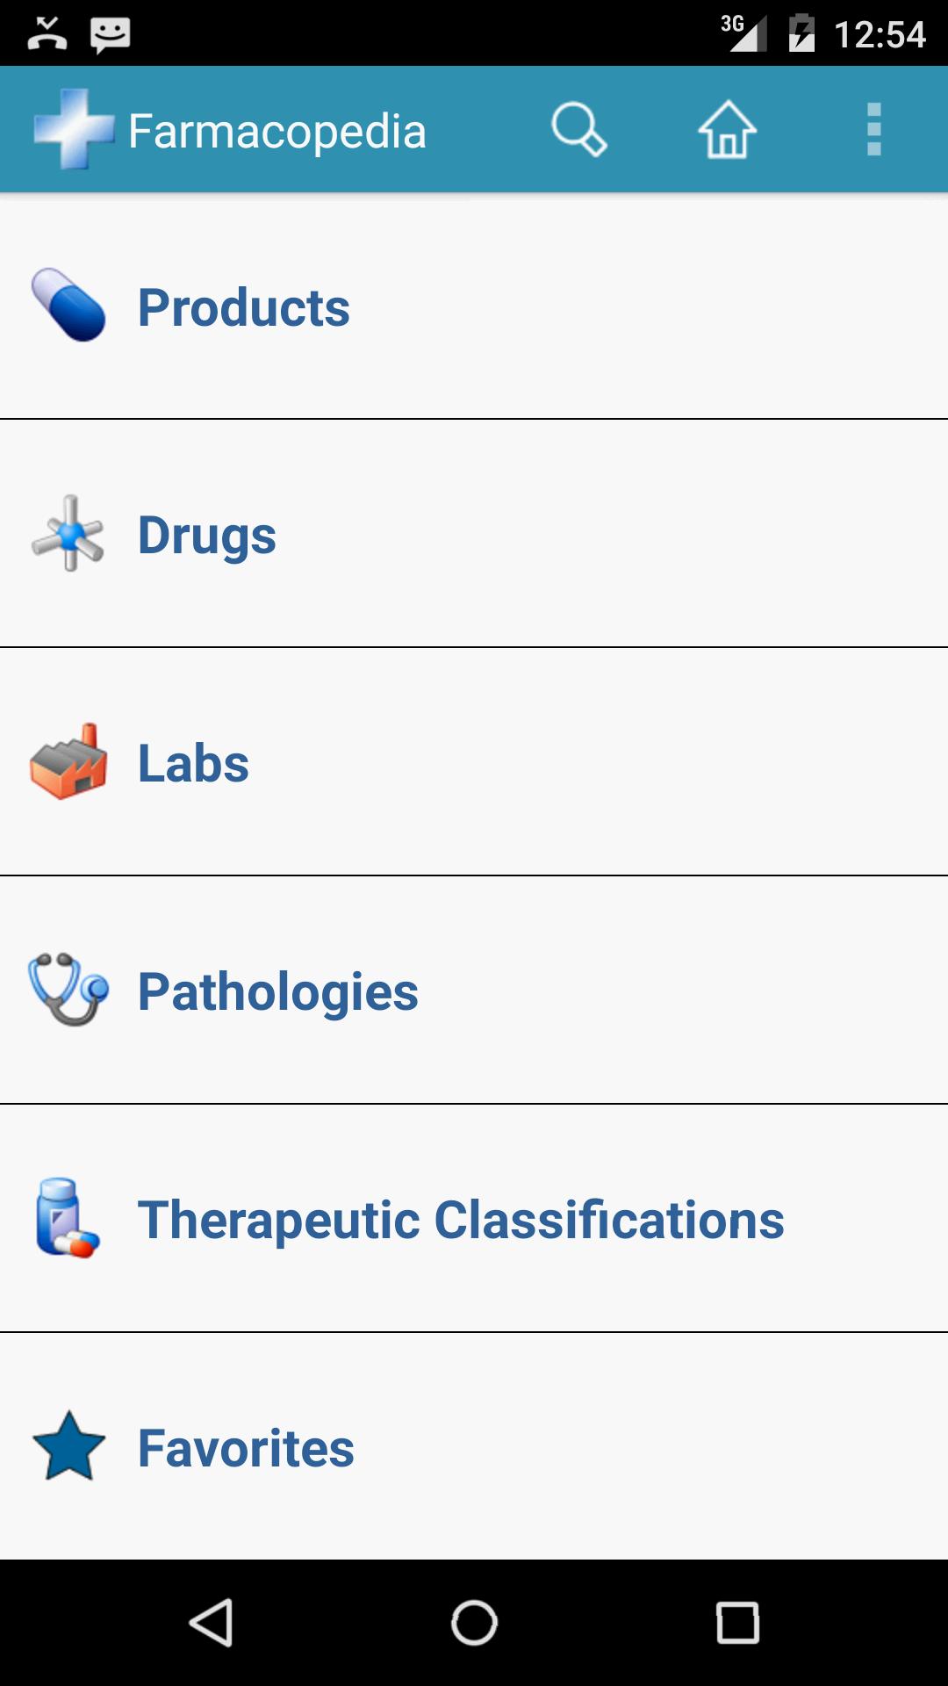Open the Drugs section
948x1686 pixels.
(351, 534)
